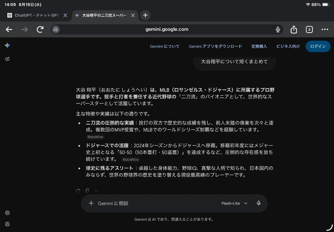Add an attachment with the plus icon
The width and height of the screenshot is (334, 232).
coord(91,203)
